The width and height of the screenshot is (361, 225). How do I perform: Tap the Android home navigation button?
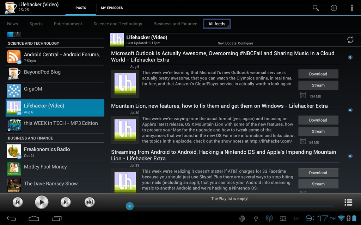coord(34,219)
